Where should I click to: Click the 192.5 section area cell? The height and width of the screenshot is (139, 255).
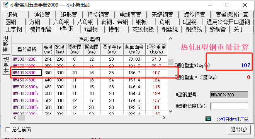tap(134, 107)
